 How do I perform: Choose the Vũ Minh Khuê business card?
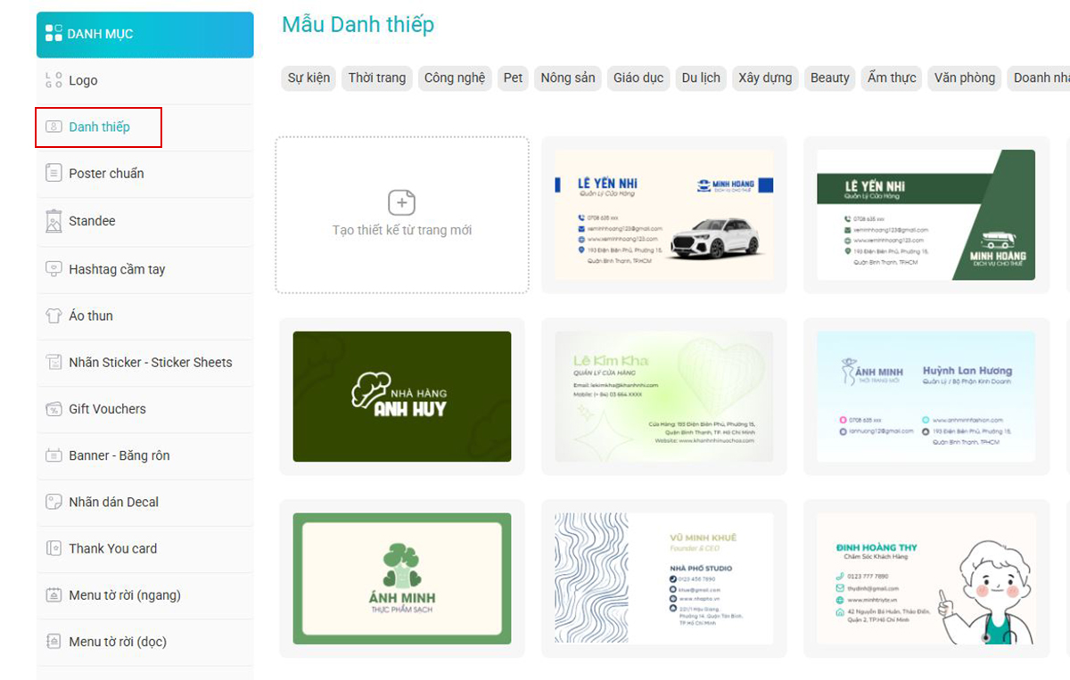point(664,578)
